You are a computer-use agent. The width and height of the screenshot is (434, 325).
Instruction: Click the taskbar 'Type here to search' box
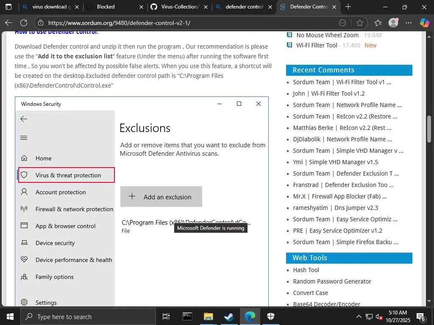click(x=88, y=317)
